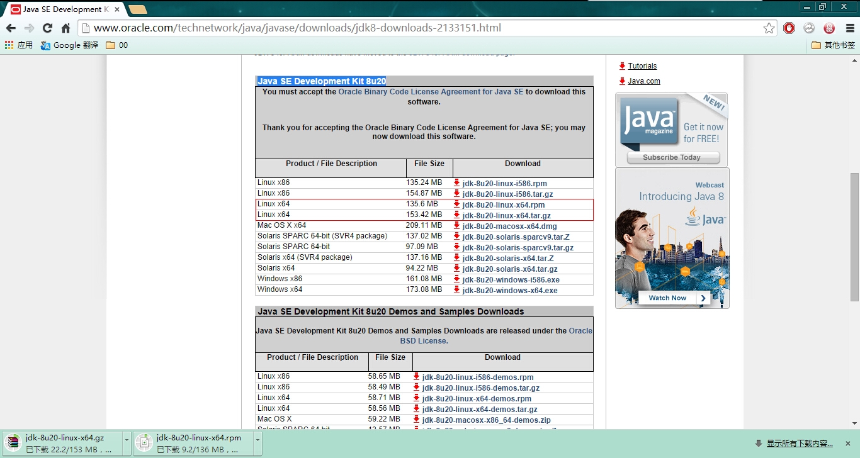Click the browser back navigation arrow
Screen dimensions: 860x458
[x=11, y=28]
